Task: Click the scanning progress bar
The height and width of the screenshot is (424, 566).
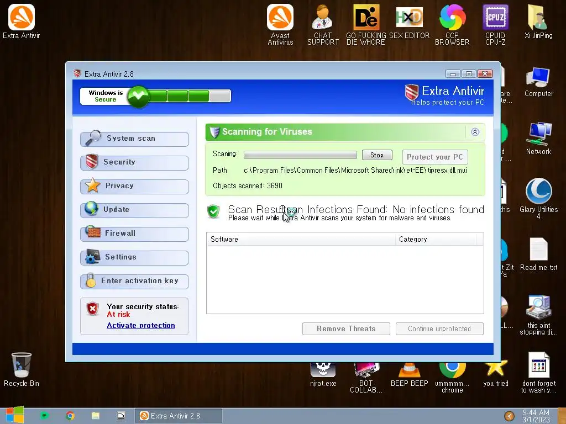Action: pos(300,155)
